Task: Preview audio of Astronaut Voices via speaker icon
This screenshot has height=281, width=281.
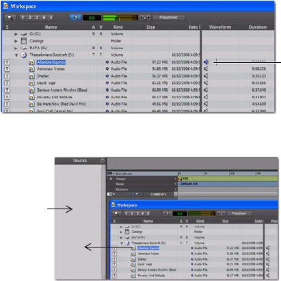Action: [x=206, y=69]
